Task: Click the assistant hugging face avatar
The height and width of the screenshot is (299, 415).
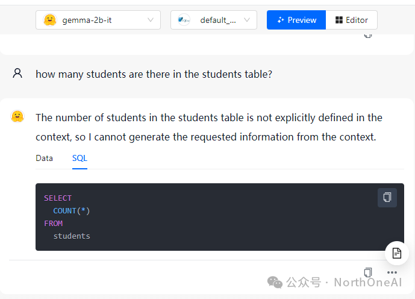Action: coord(17,116)
